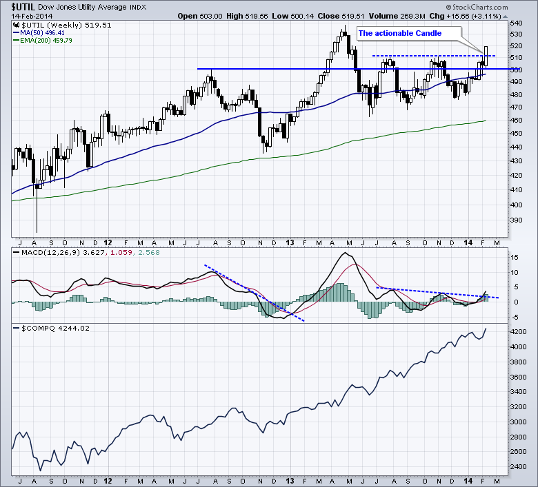Click the Volume 269.3M value
The height and width of the screenshot is (487, 538).
tap(397, 16)
